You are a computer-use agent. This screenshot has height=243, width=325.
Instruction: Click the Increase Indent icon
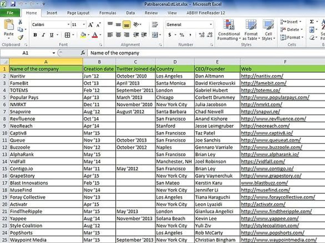click(144, 35)
